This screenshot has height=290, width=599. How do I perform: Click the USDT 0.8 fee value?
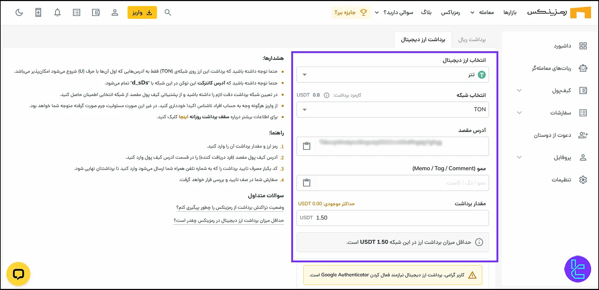(x=308, y=95)
